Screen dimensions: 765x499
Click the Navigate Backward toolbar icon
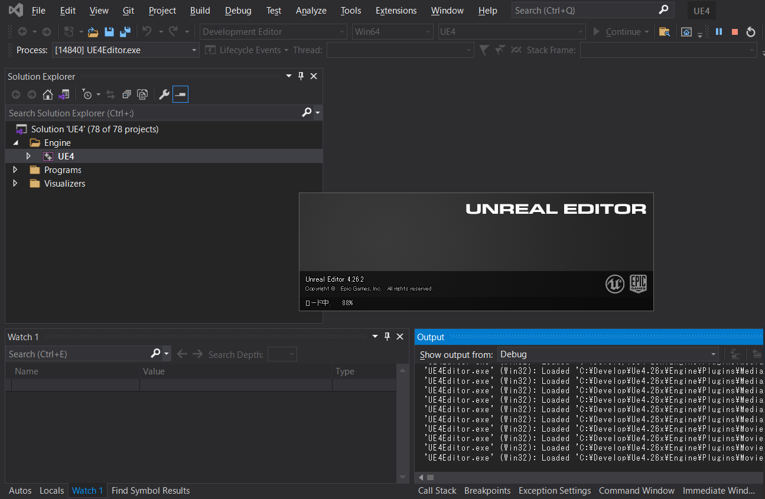tap(22, 32)
